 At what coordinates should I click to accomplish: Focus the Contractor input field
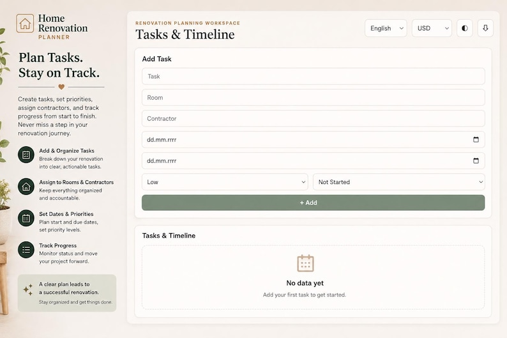coord(313,118)
